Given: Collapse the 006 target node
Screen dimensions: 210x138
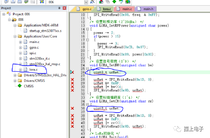Looking at the screenshot, I should pos(9,20).
